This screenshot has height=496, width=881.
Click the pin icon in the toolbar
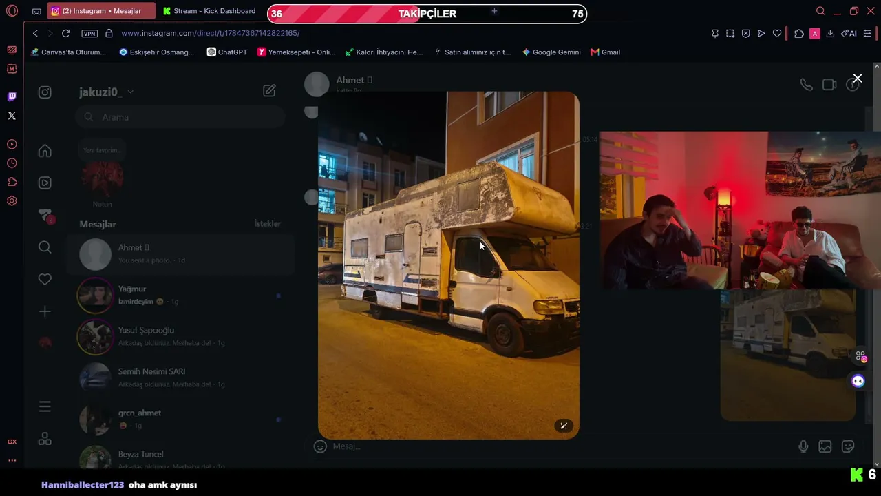tap(715, 33)
